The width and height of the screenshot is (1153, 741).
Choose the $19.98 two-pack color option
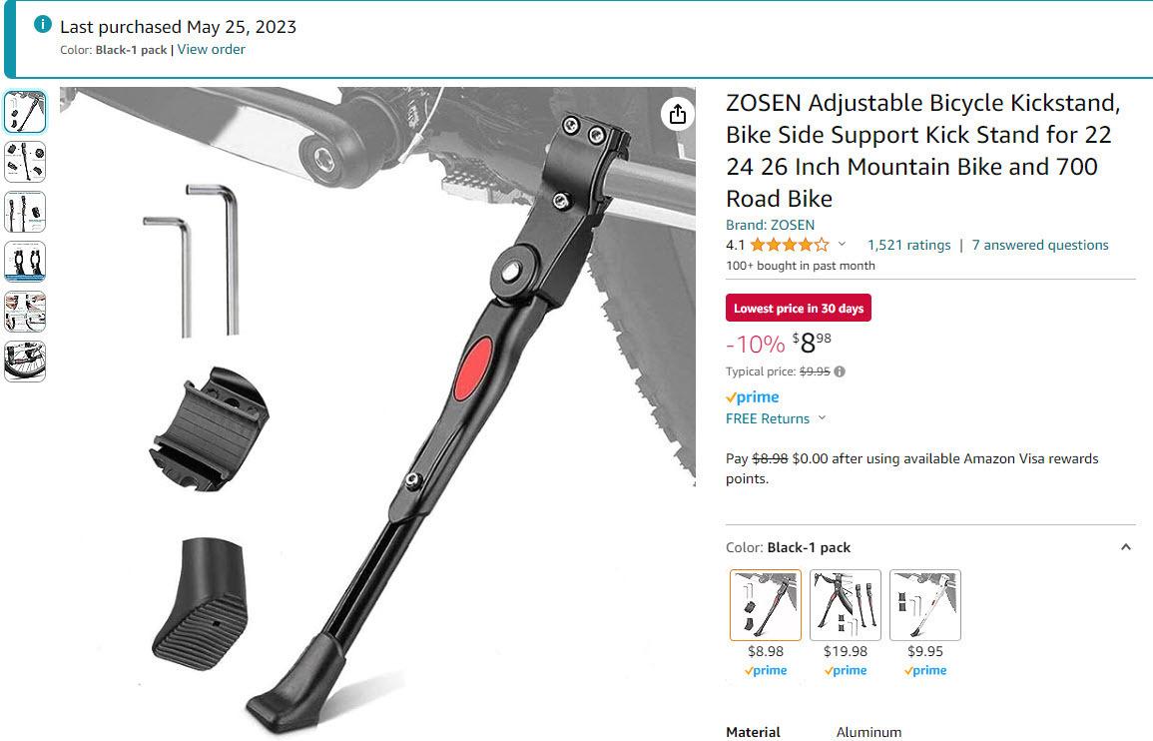[846, 605]
